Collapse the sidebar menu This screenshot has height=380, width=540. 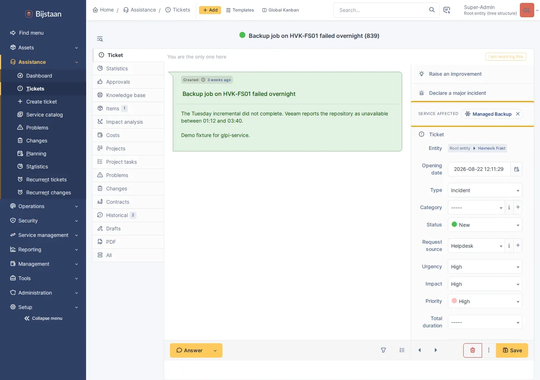coord(43,318)
